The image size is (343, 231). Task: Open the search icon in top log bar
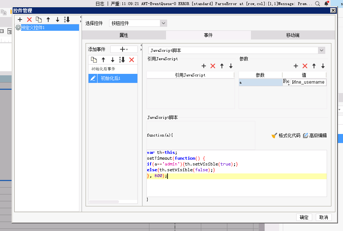tap(317, 4)
